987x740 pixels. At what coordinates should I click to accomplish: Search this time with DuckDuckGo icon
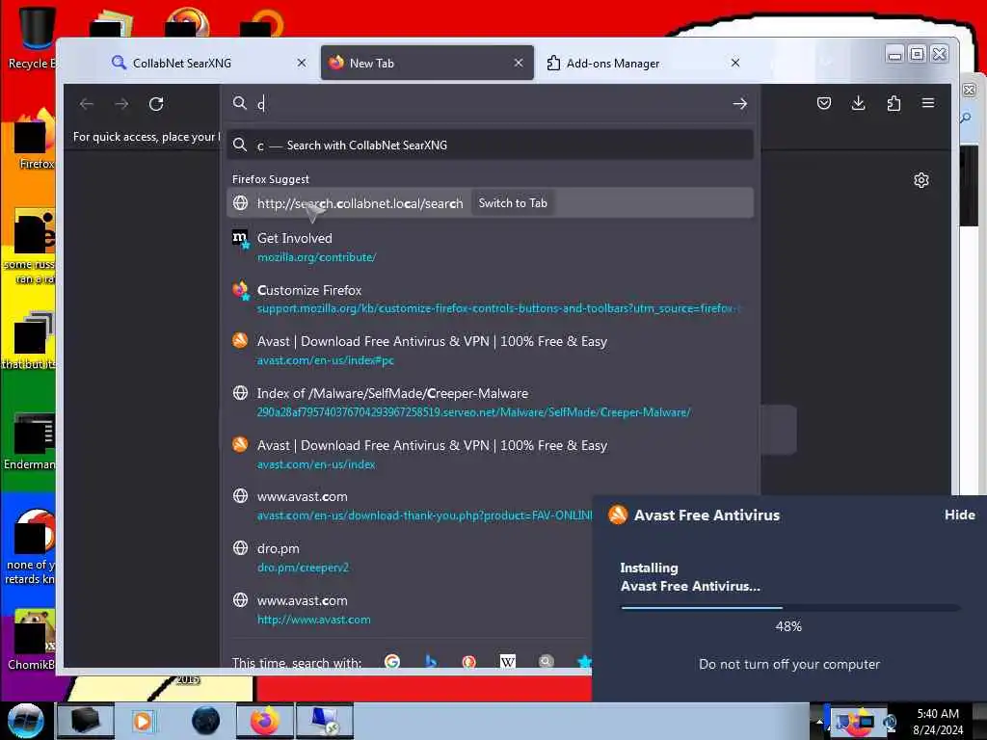point(469,662)
